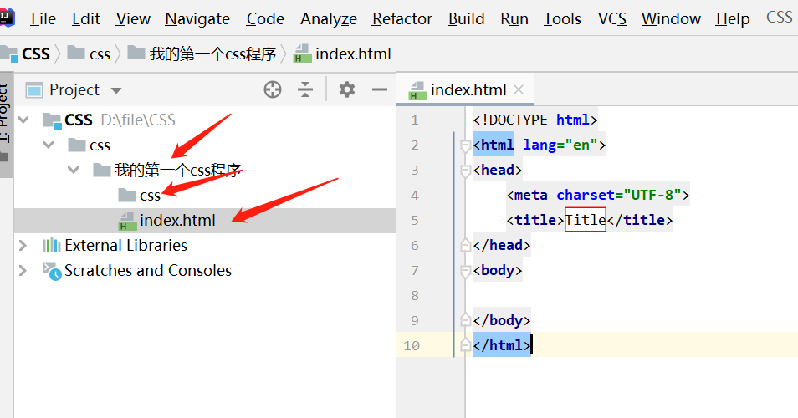Viewport: 798px width, 418px height.
Task: Click the index.html file icon in tree
Action: coord(126,222)
